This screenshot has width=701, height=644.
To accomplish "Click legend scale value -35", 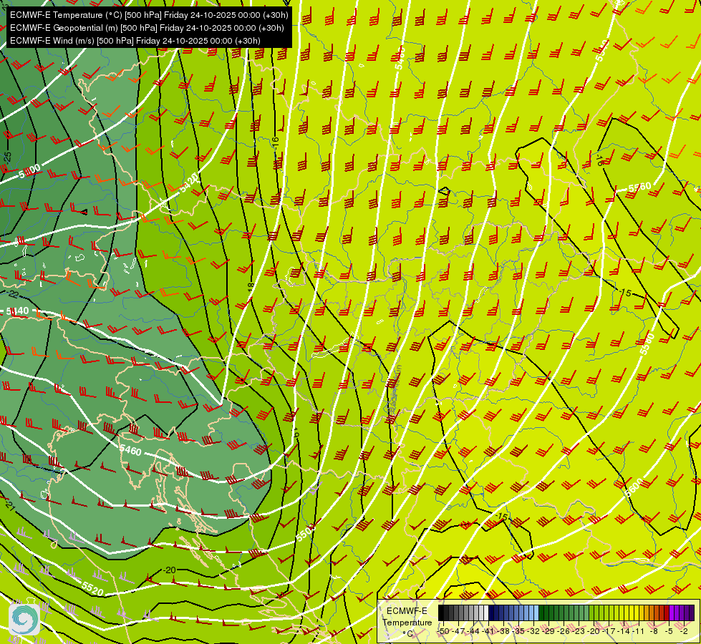I will pos(519,631).
